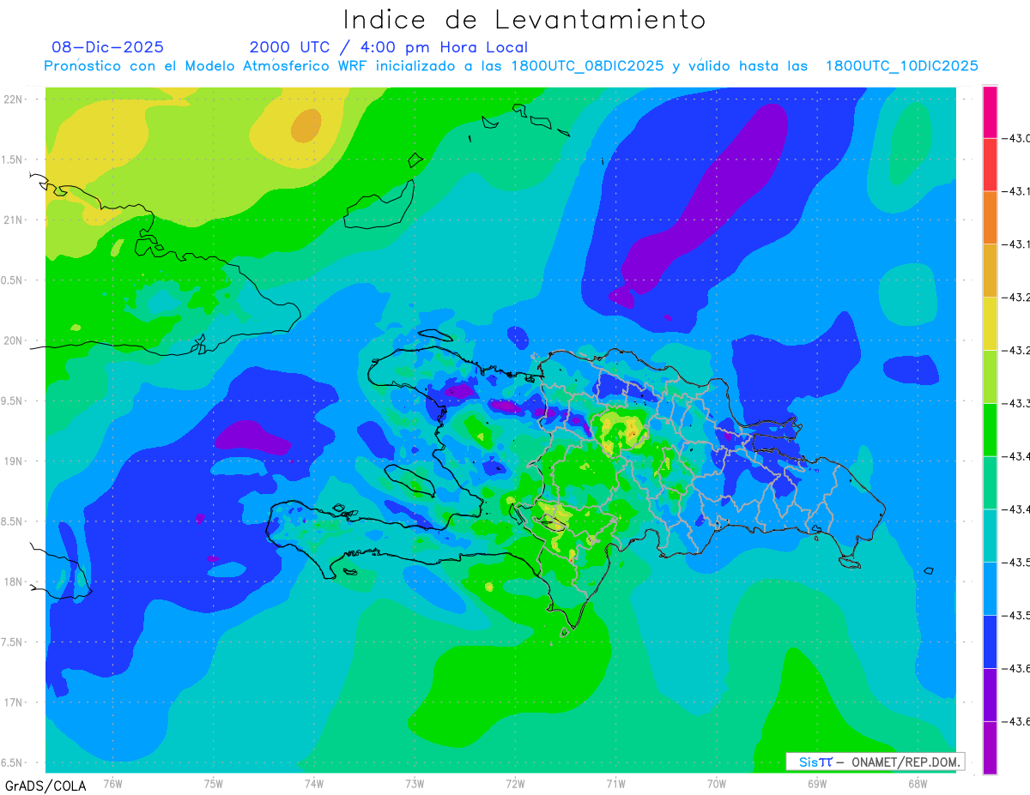
Task: Click the colorbar value "-43.3"
Action: 1018,403
